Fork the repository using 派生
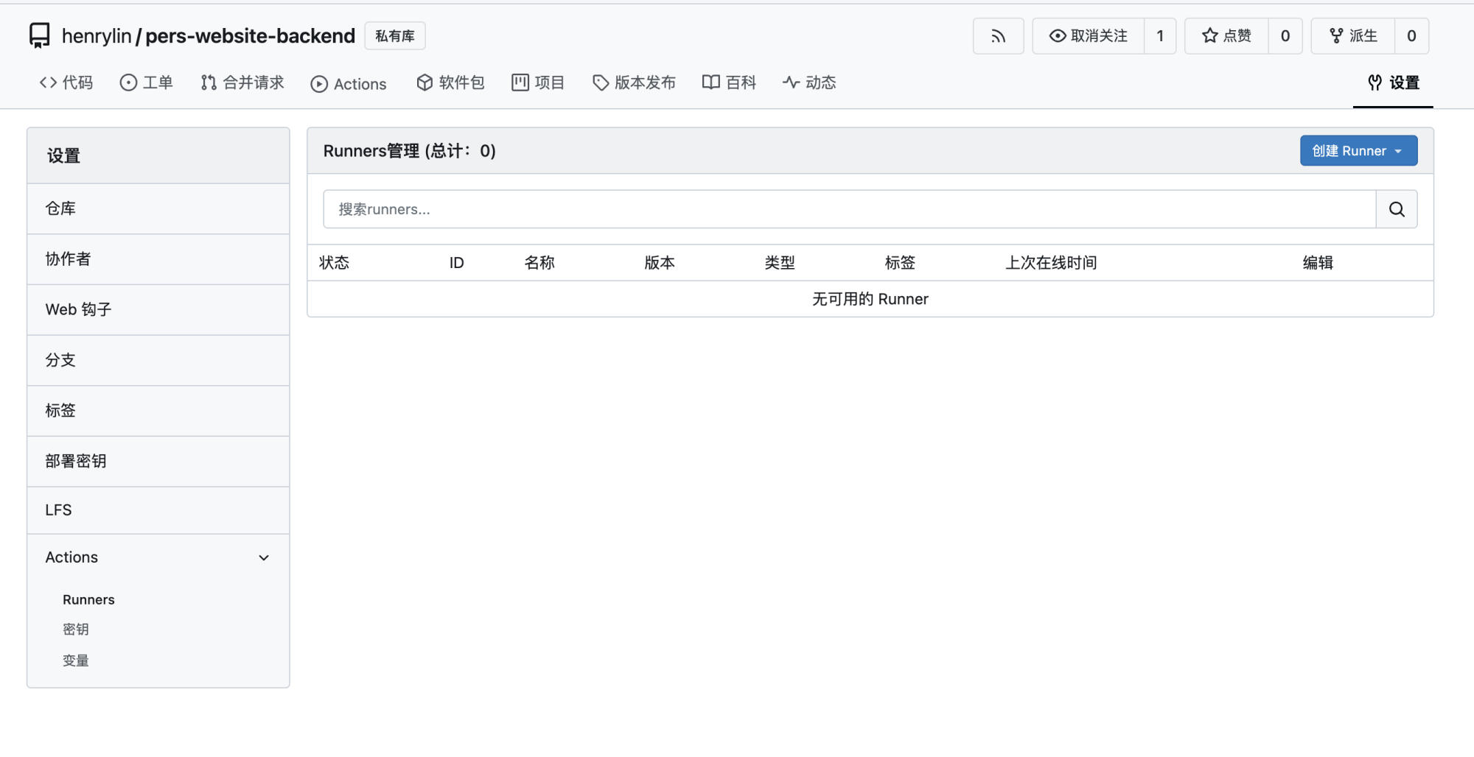Image resolution: width=1474 pixels, height=757 pixels. pyautogui.click(x=1353, y=36)
